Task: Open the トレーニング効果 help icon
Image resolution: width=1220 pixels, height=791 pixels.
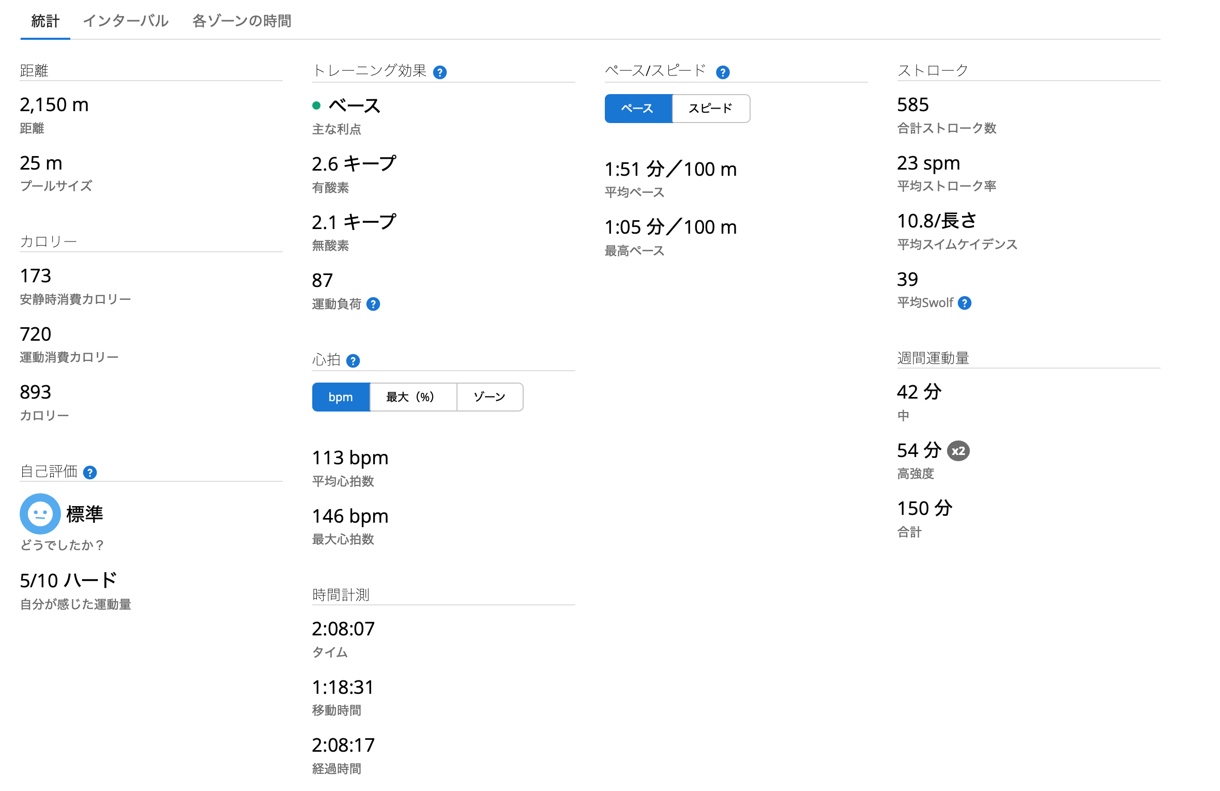Action: pyautogui.click(x=440, y=72)
